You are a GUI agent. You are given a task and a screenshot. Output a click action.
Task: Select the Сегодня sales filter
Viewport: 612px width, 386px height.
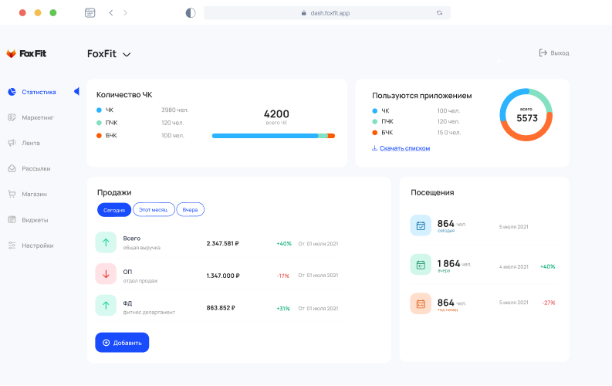(x=114, y=210)
